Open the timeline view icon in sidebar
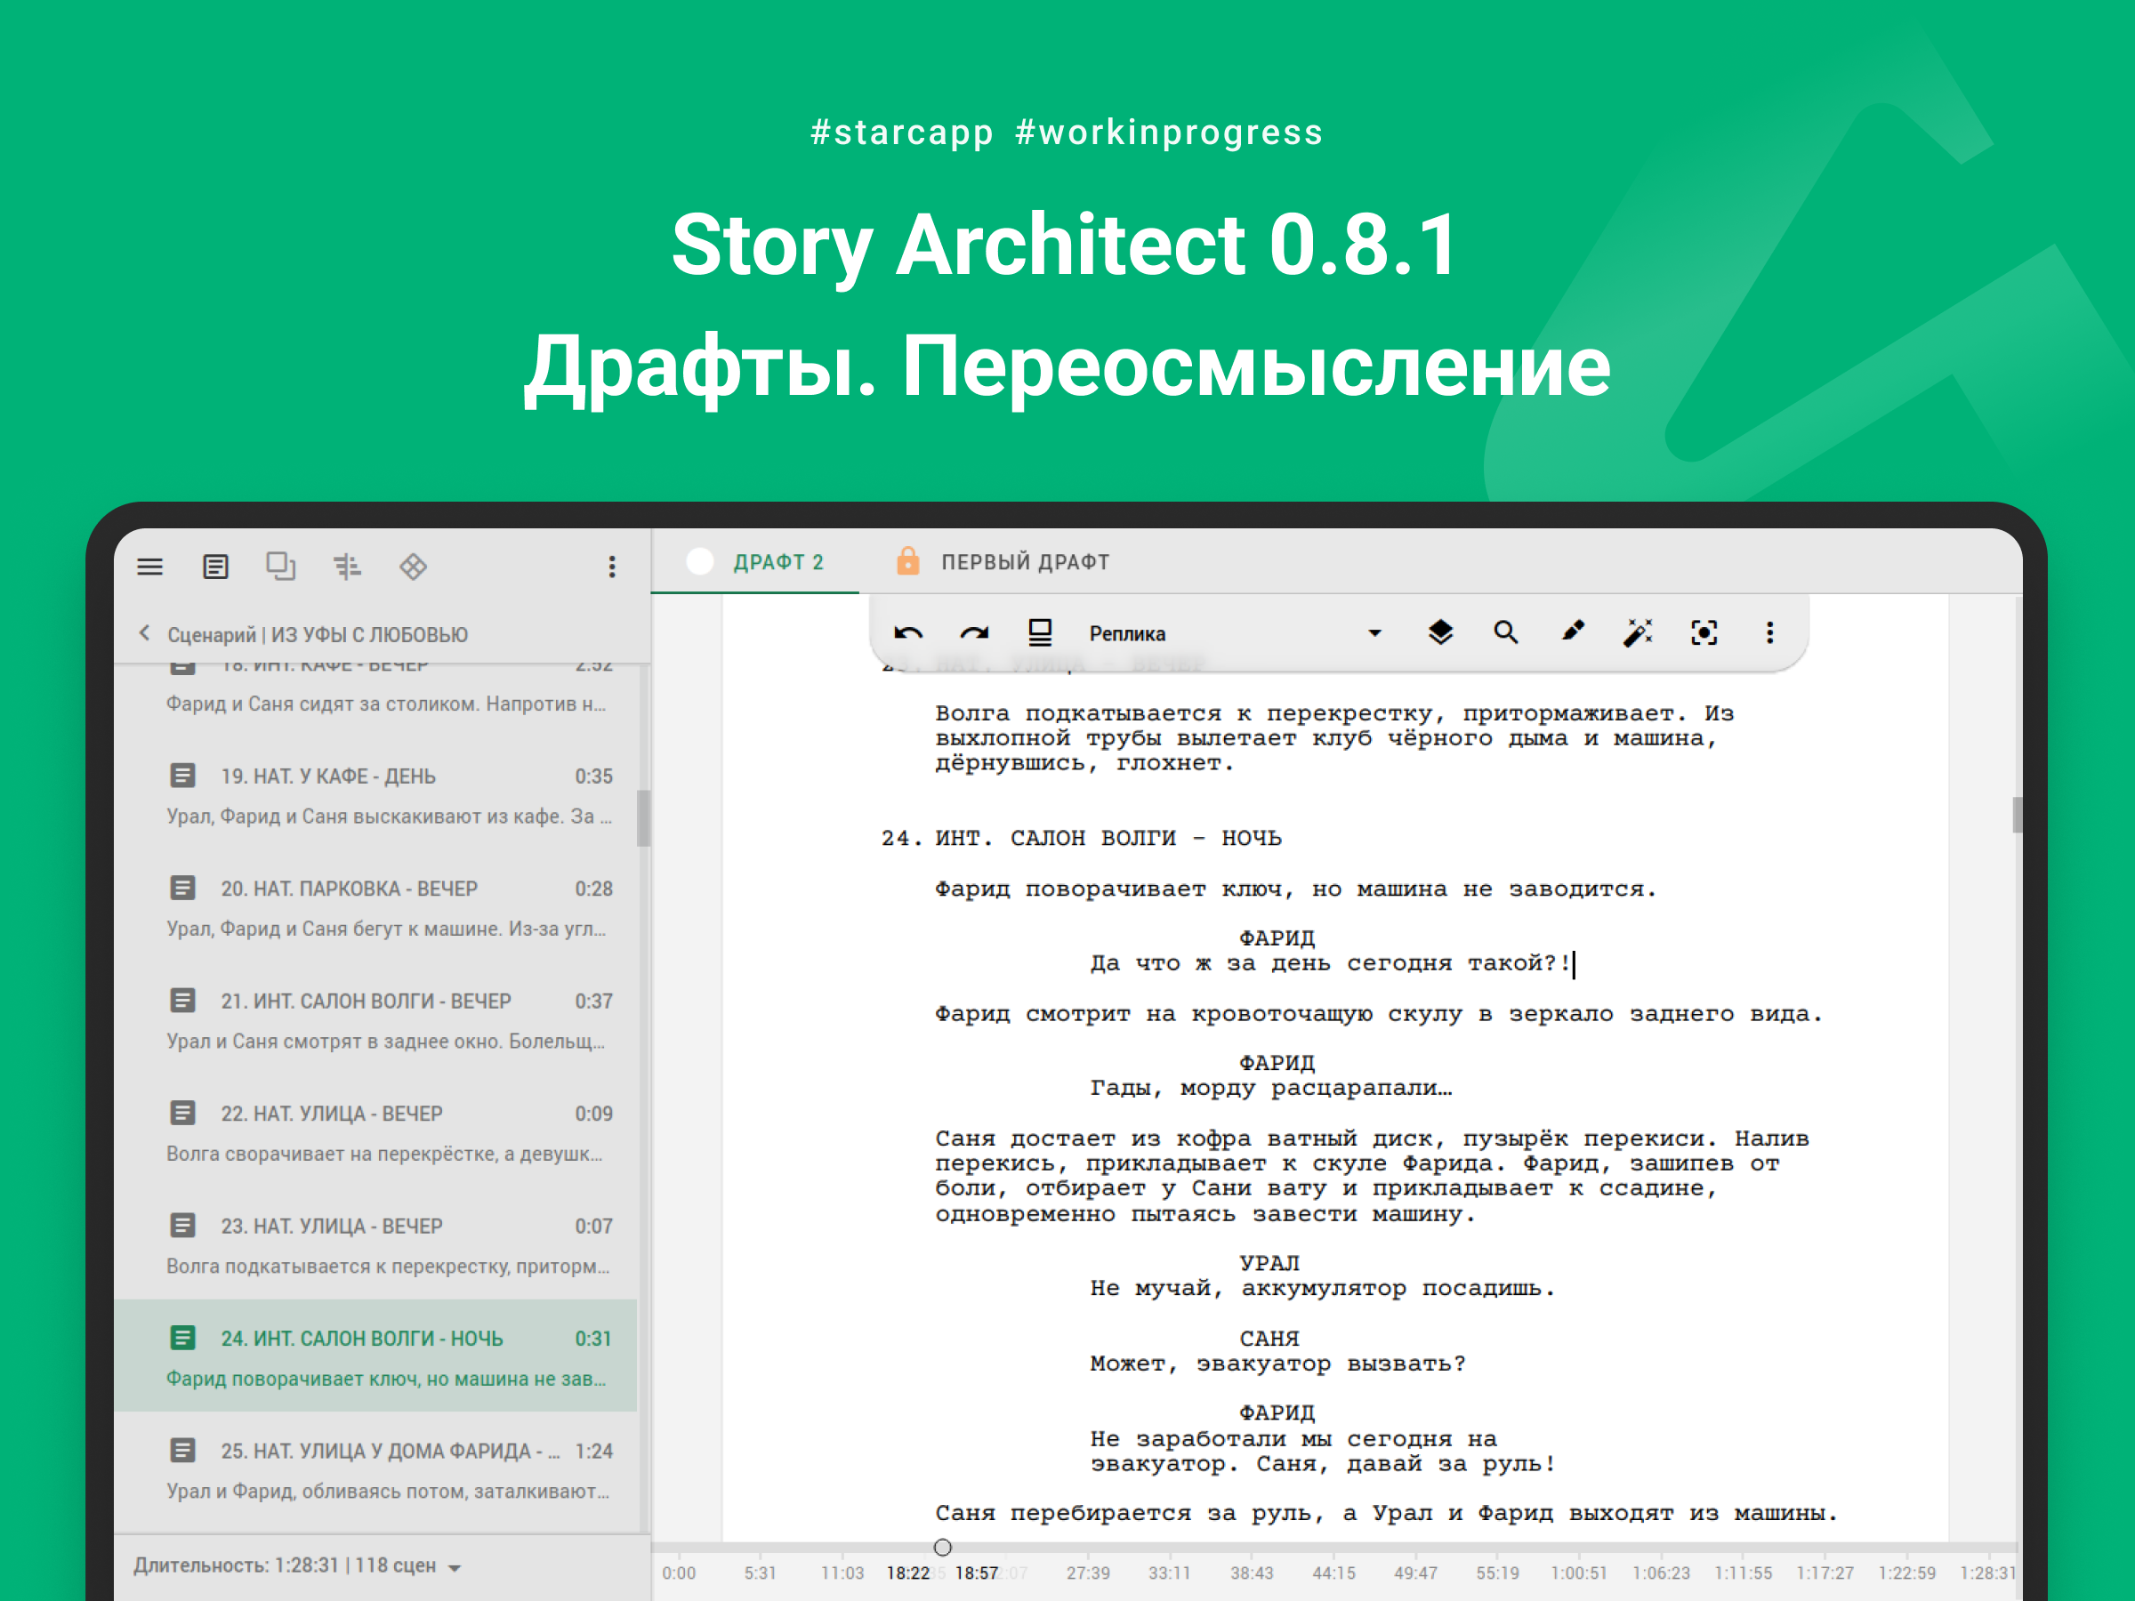This screenshot has height=1601, width=2135. click(347, 567)
